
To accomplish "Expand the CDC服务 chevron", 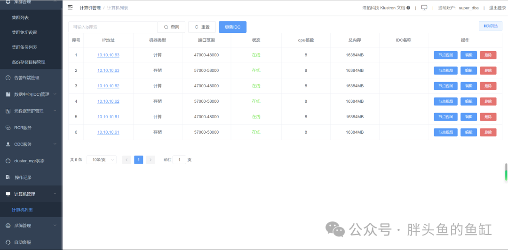I will [55, 144].
